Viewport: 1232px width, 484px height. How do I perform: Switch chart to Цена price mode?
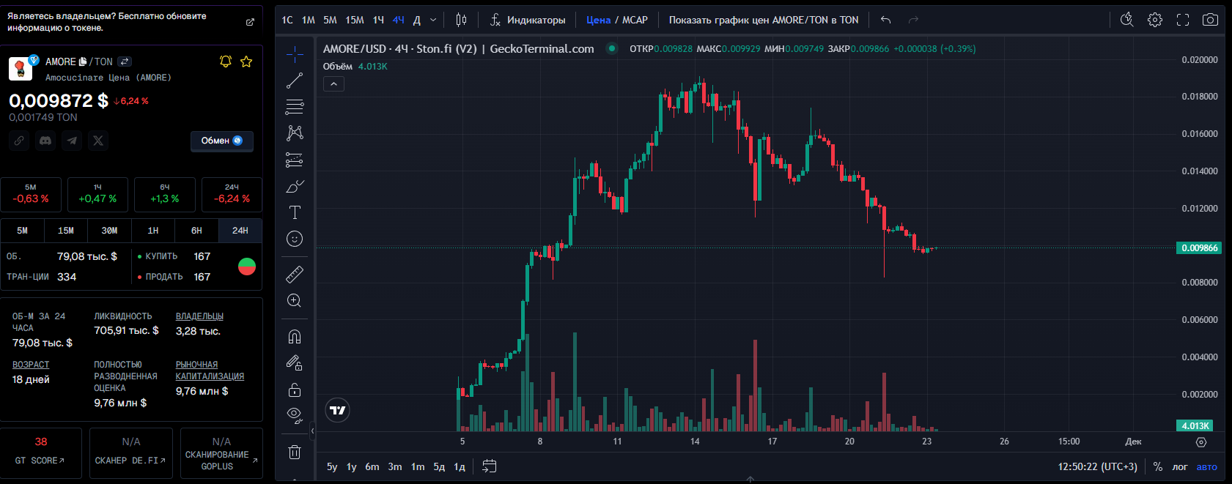coord(598,20)
